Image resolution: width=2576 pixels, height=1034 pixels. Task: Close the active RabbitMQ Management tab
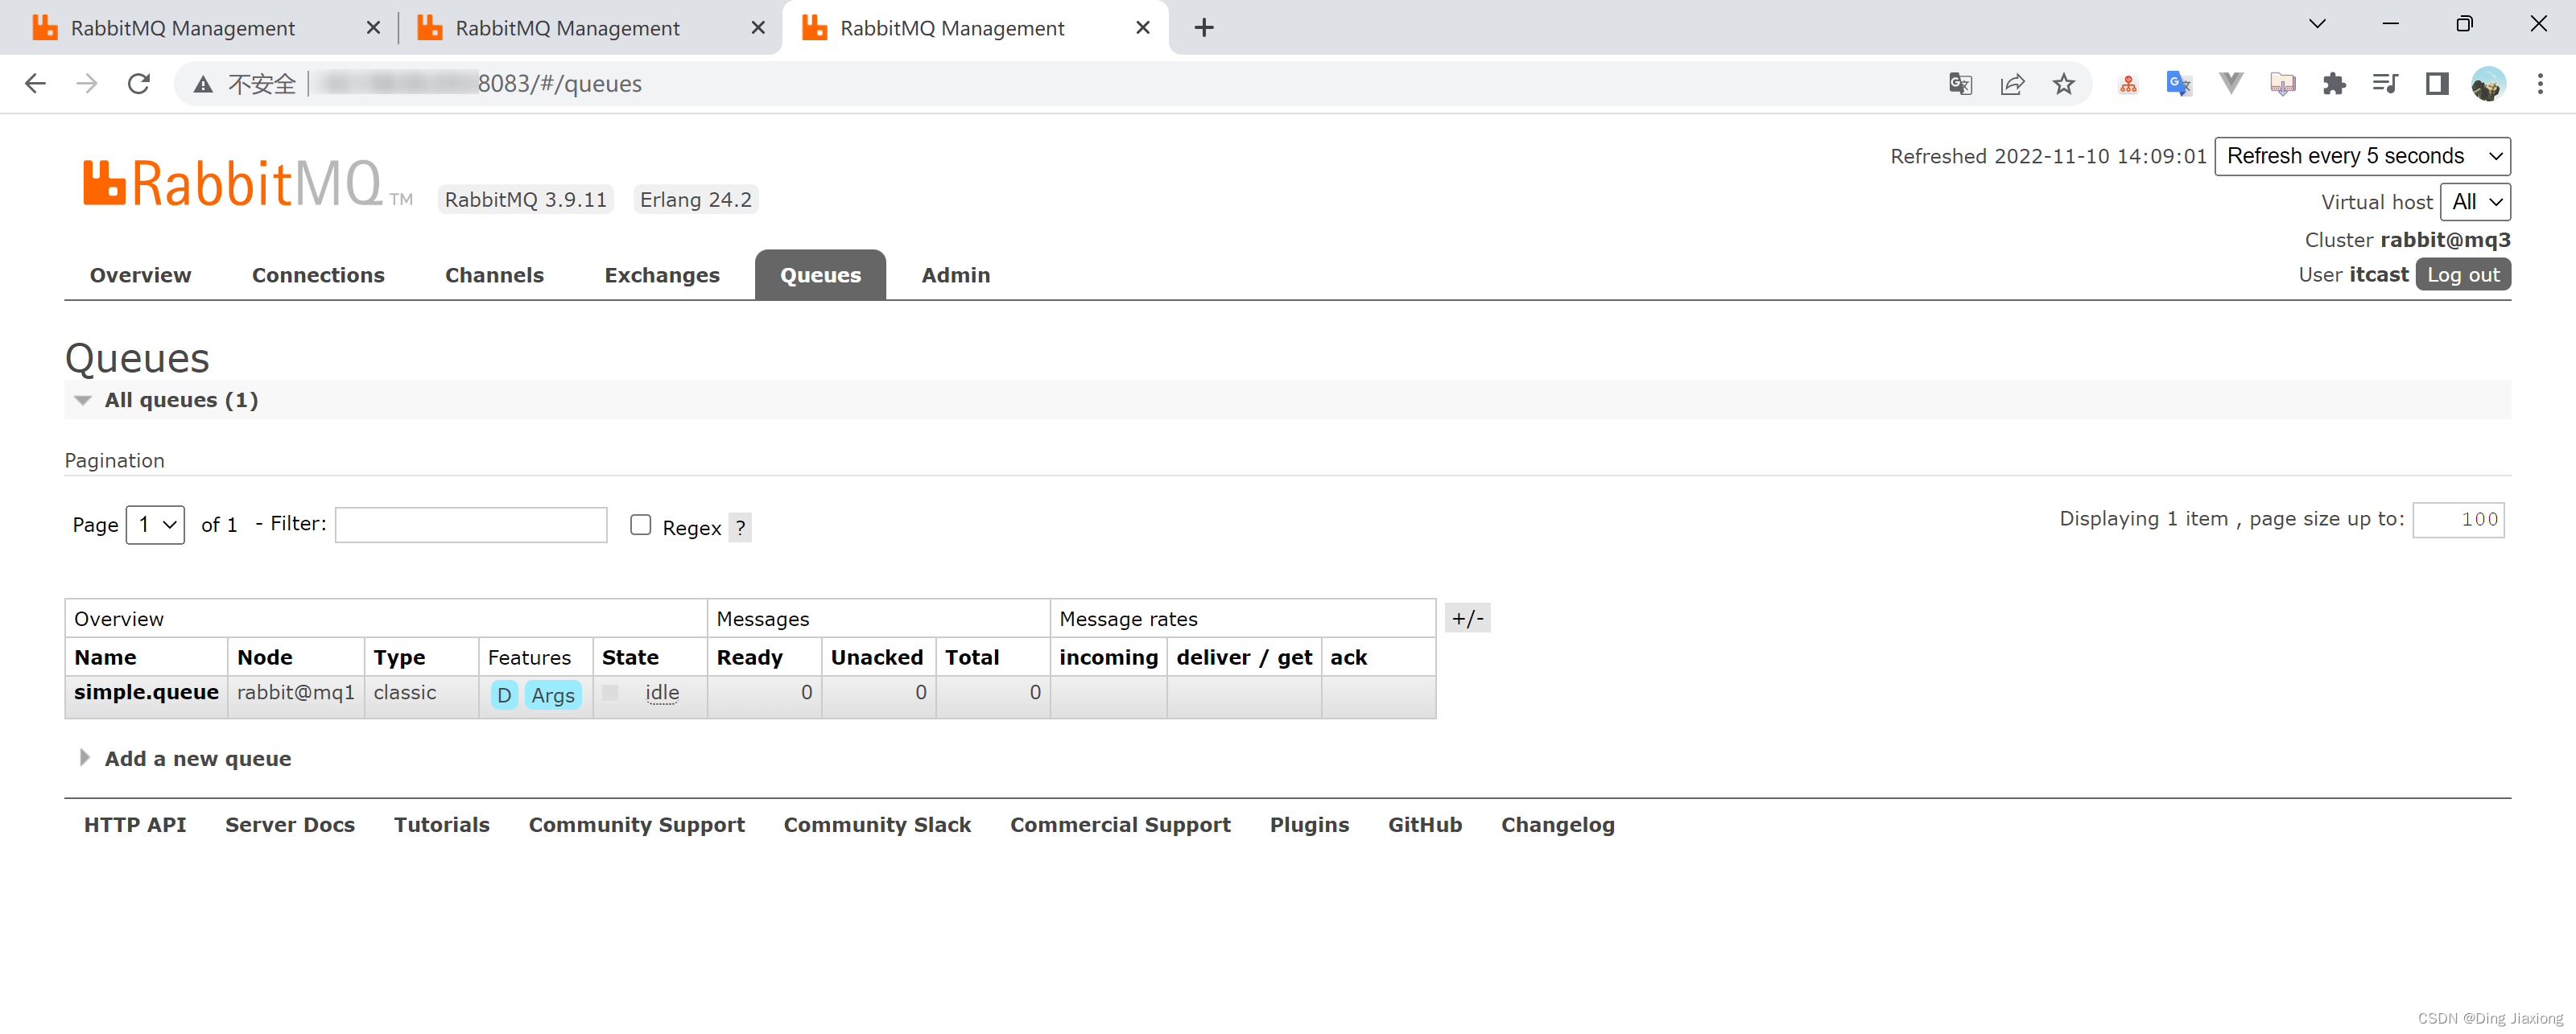1143,28
